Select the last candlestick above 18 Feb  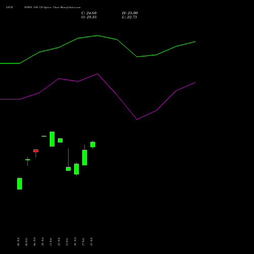tap(92, 145)
